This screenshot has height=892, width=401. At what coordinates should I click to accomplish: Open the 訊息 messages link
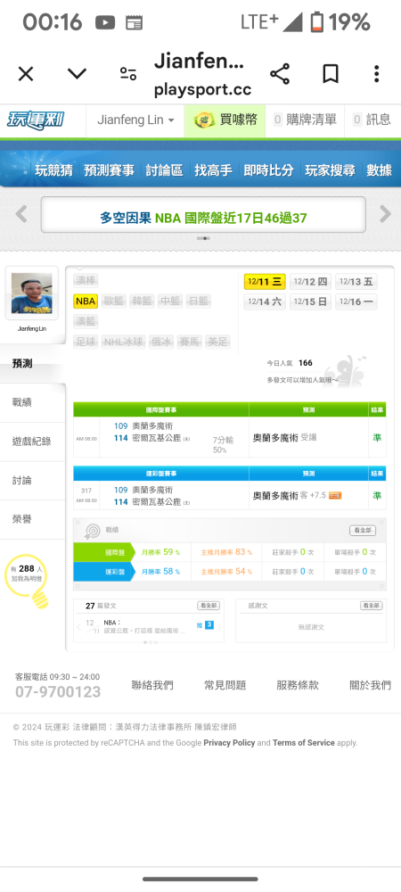[x=372, y=120]
